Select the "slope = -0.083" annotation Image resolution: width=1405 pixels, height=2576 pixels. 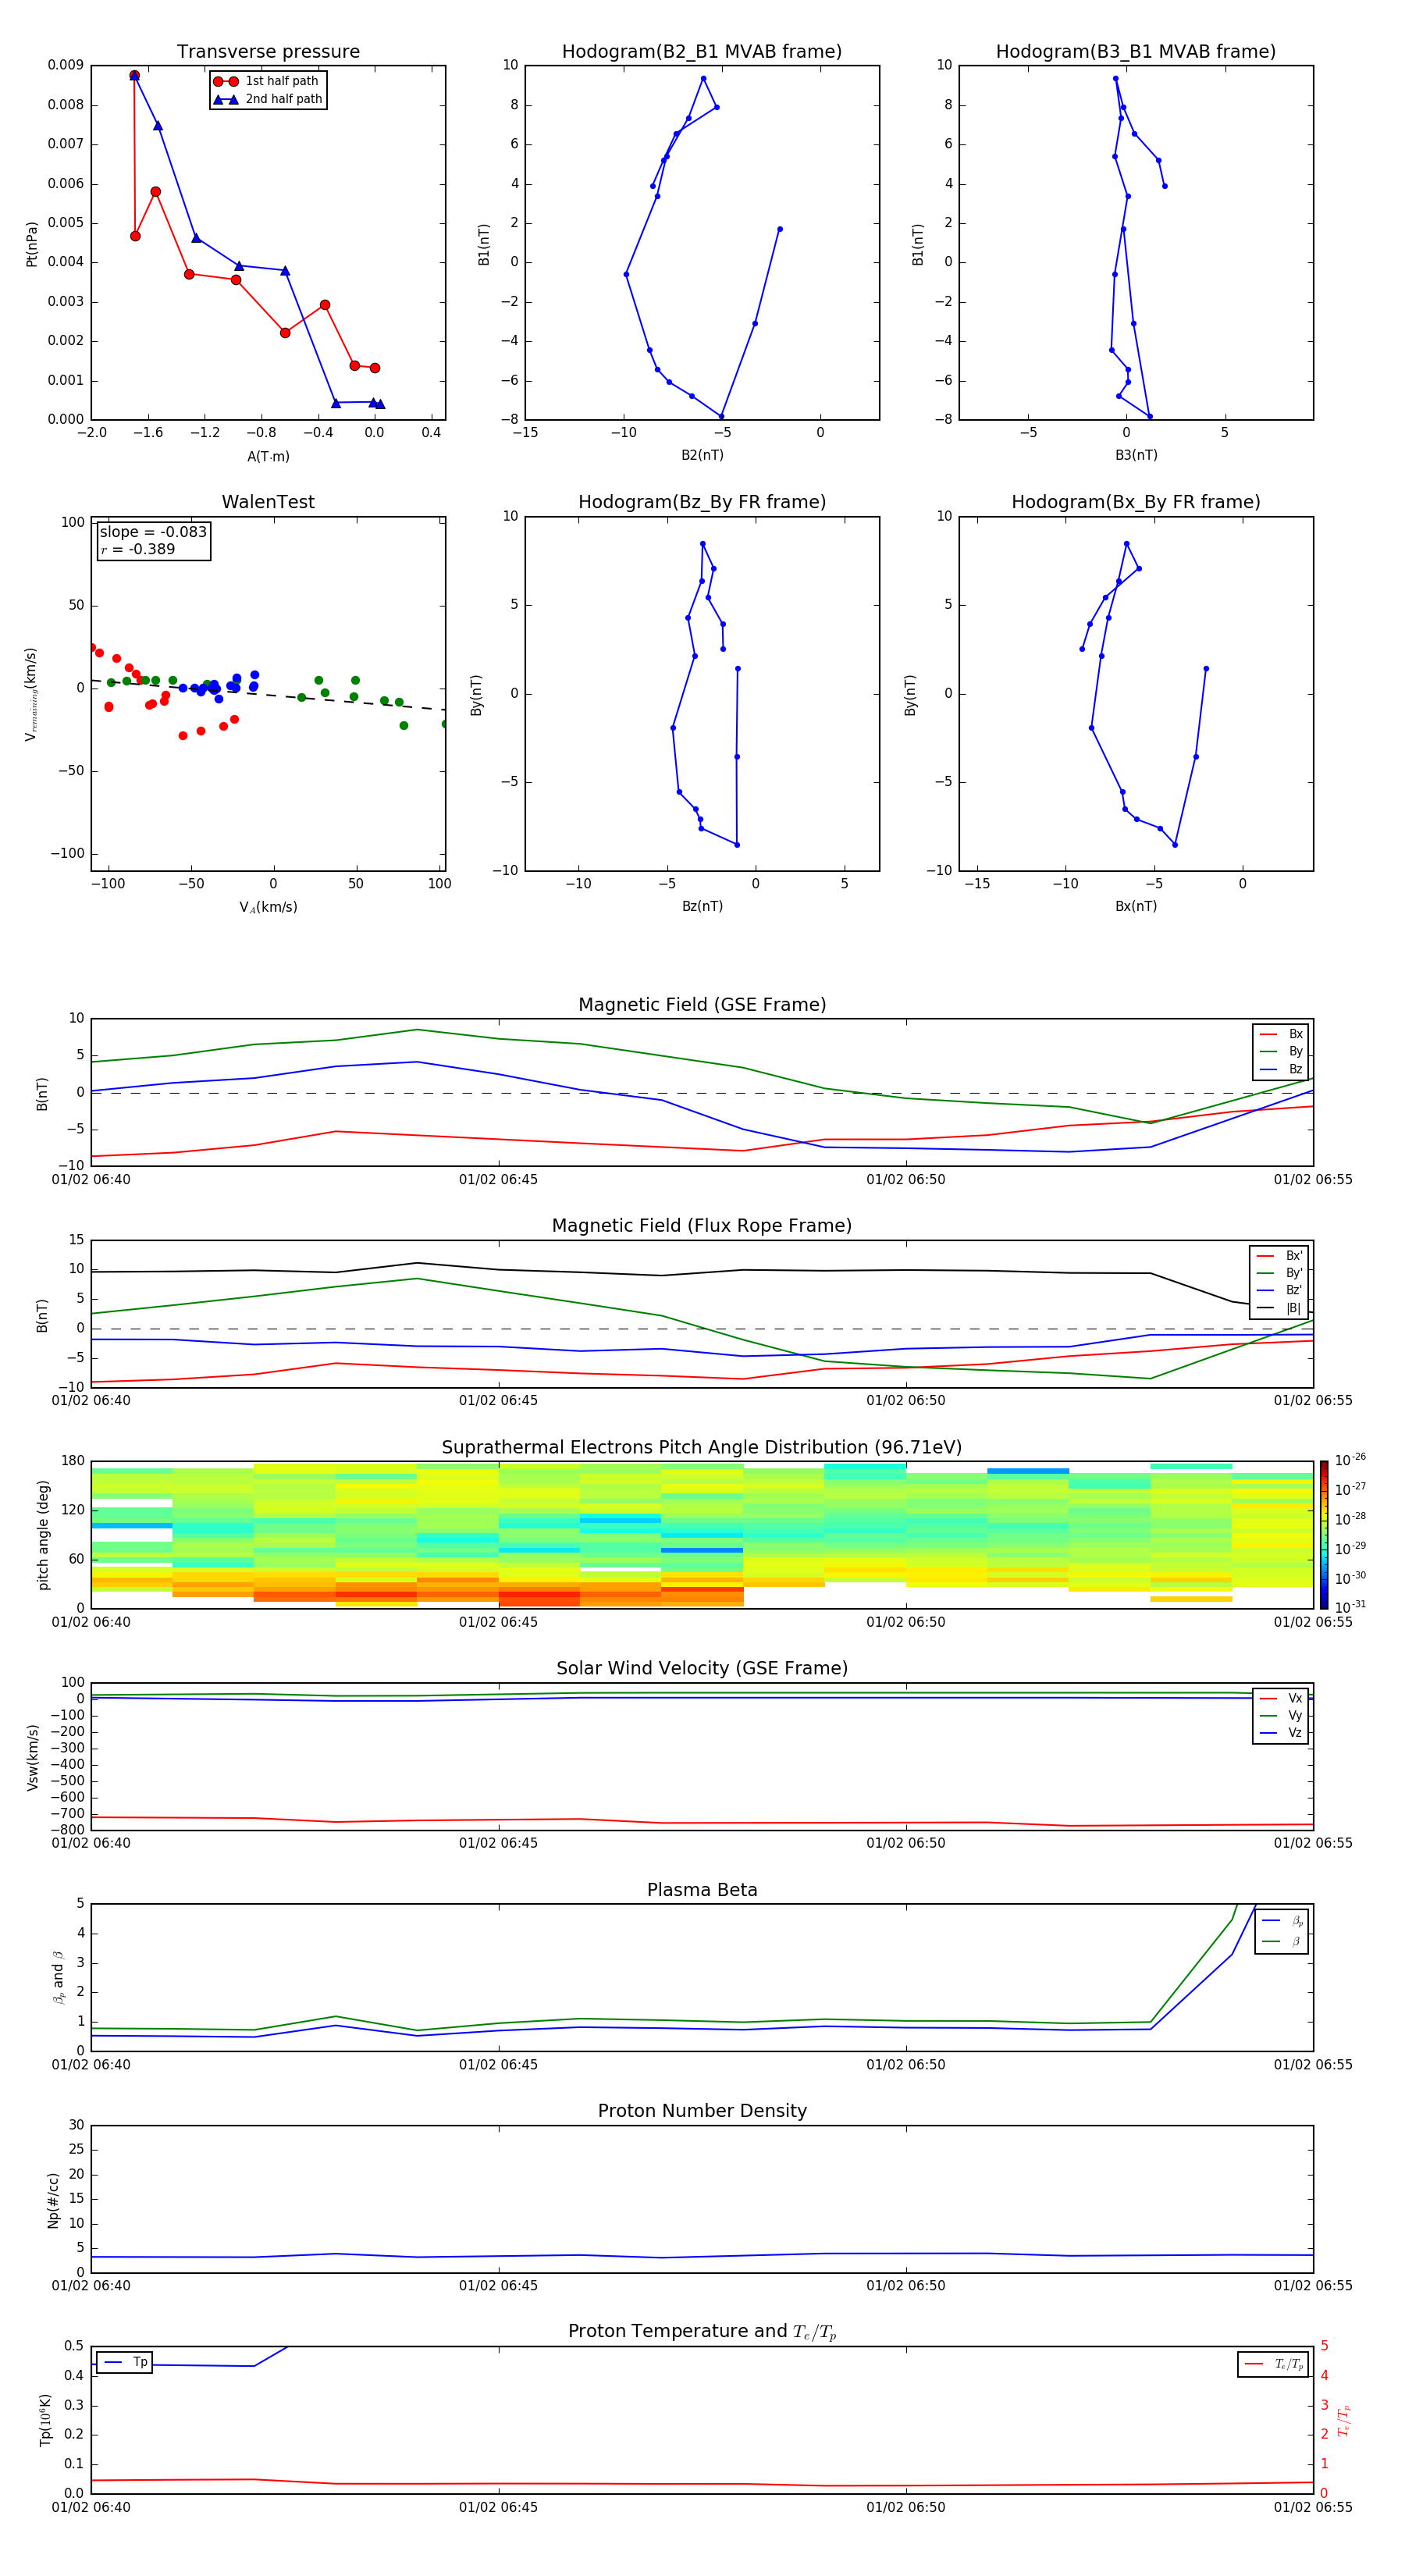[x=153, y=532]
